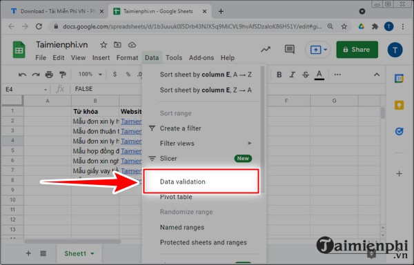Screen dimensions: 414x265
Task: Open text color picker
Action: pos(319,75)
